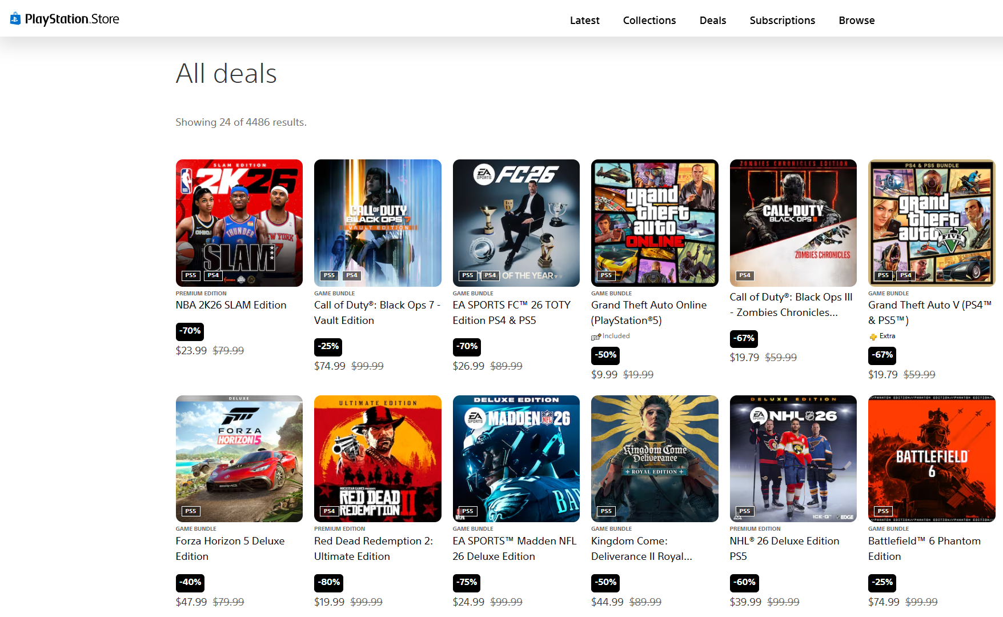Click the Forza Horizon 5 thumbnail
This screenshot has width=1003, height=617.
coord(239,458)
